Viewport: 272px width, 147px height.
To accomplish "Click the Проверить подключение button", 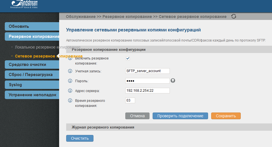I will click(180, 116).
